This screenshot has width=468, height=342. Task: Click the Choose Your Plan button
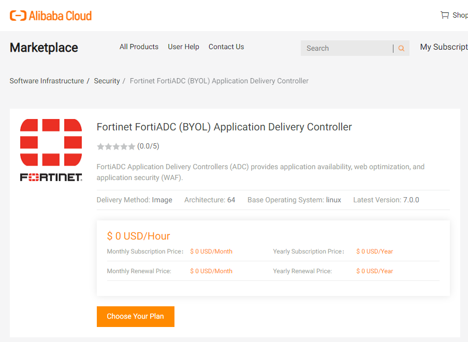[135, 316]
